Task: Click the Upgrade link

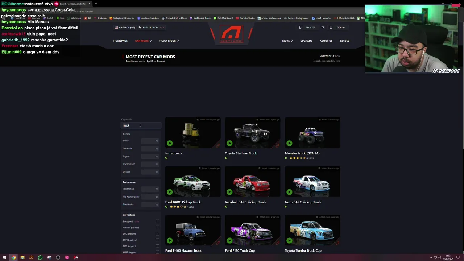Action: tap(306, 41)
